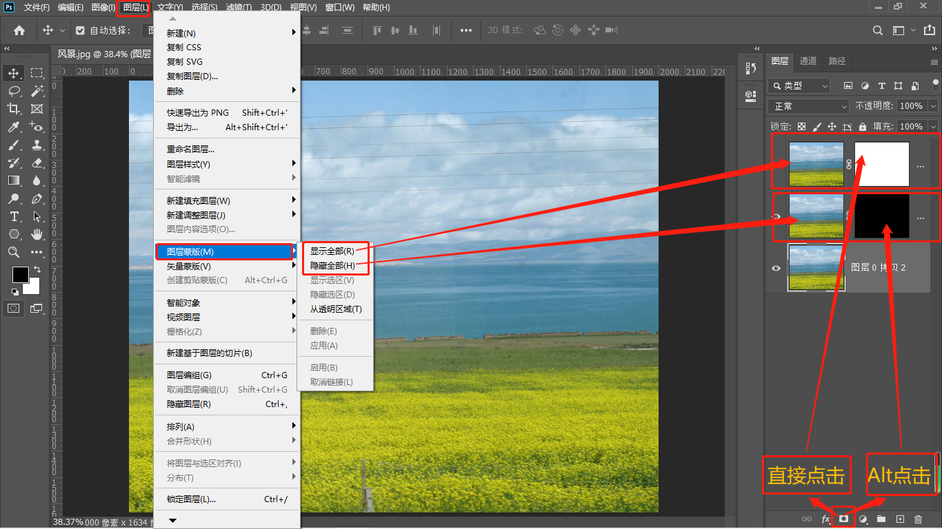Select the Eyedropper tool
942x529 pixels.
14,127
